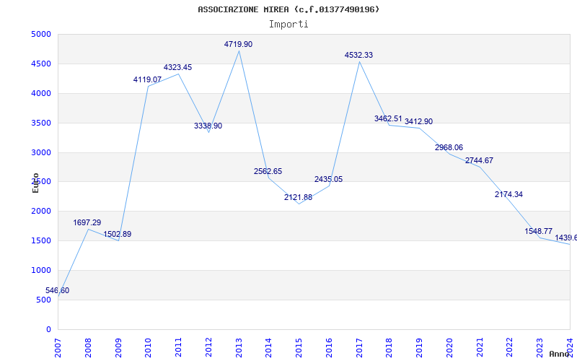Click the Euro axis label
This screenshot has height=361, width=577.
click(35, 183)
